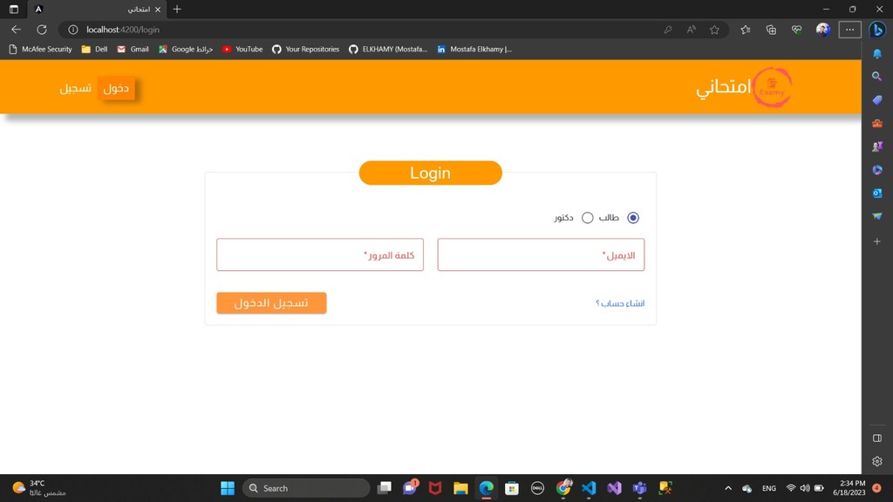This screenshot has width=893, height=502.
Task: Open Task View on taskbar
Action: [x=385, y=488]
